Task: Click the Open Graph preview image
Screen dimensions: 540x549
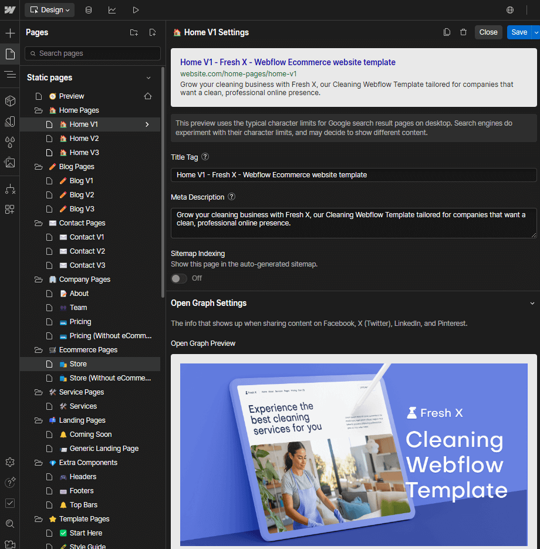Action: 353,454
